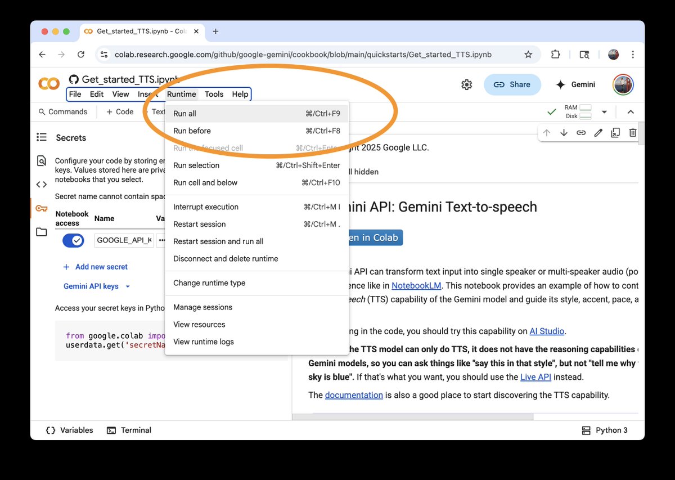Open the View menu
Screen dimensions: 675x480
point(120,94)
